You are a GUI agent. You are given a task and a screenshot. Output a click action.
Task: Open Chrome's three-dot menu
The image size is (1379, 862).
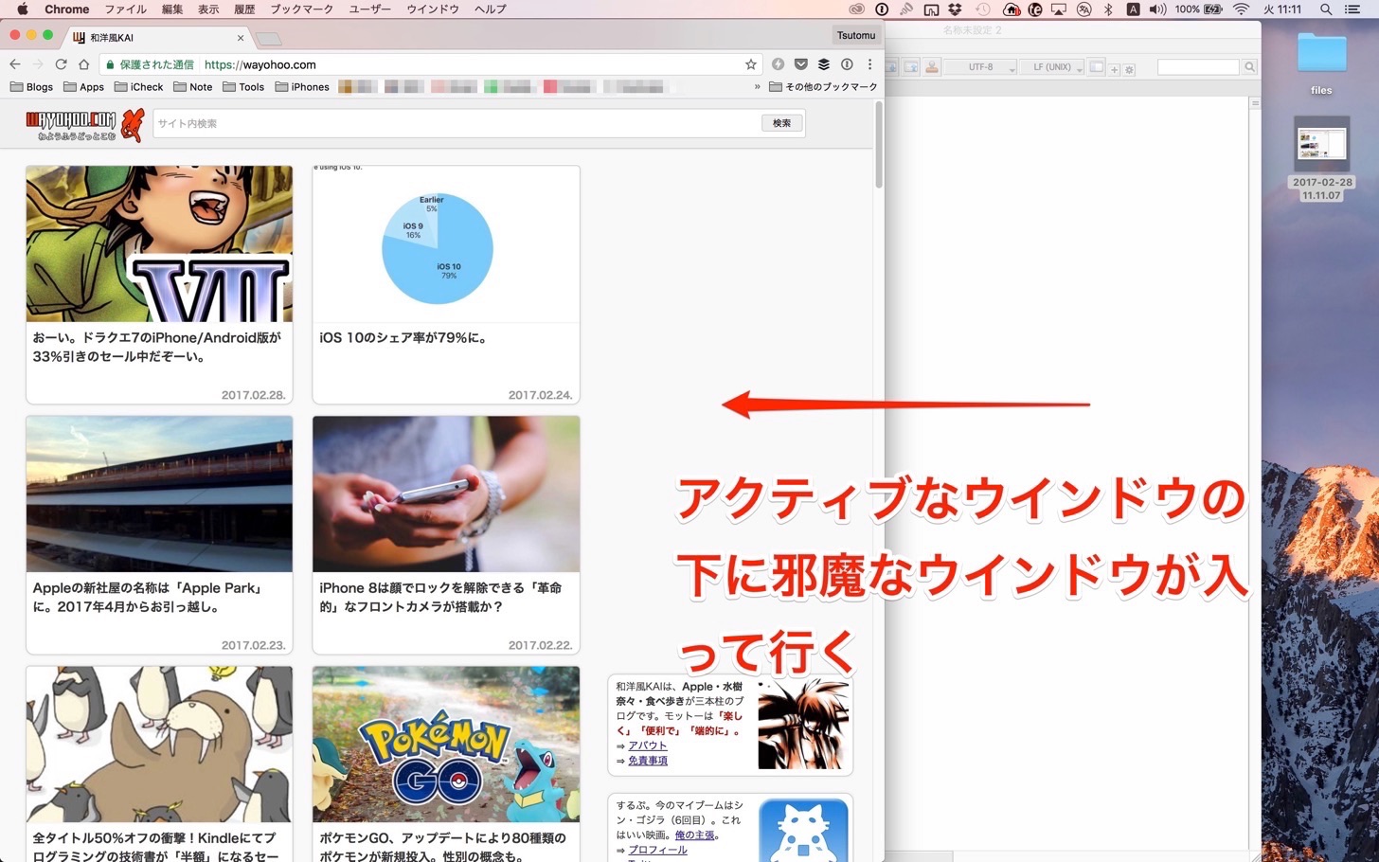(869, 64)
